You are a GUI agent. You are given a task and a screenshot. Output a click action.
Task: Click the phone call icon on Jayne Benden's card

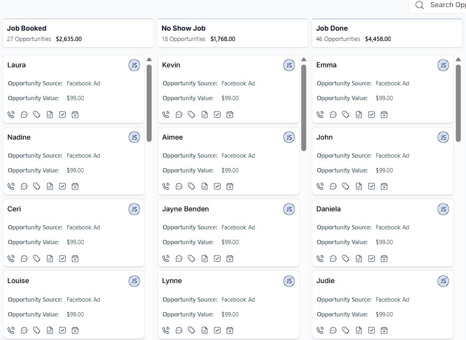(x=166, y=258)
